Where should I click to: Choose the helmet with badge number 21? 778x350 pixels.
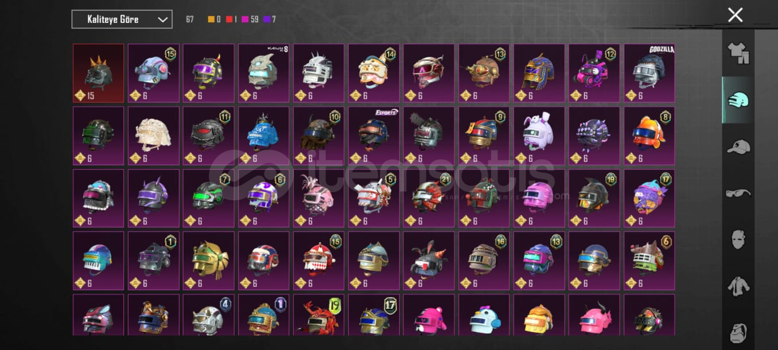tap(429, 198)
